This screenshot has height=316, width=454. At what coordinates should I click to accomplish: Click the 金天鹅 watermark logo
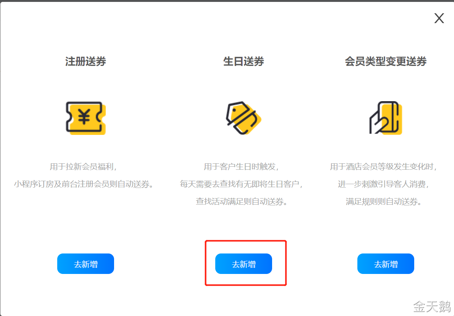(x=432, y=307)
